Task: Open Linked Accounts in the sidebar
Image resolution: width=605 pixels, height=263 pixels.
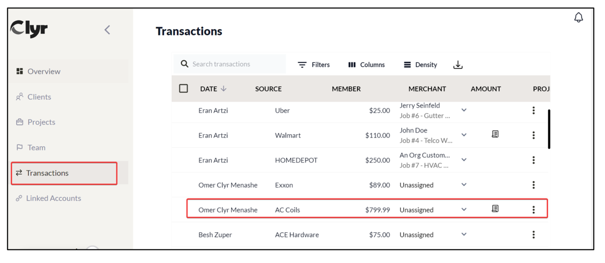Action: (53, 198)
